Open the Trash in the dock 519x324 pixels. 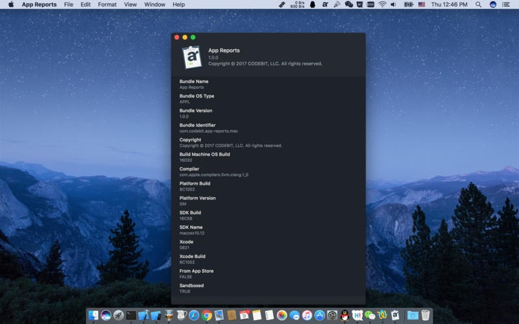tap(426, 315)
